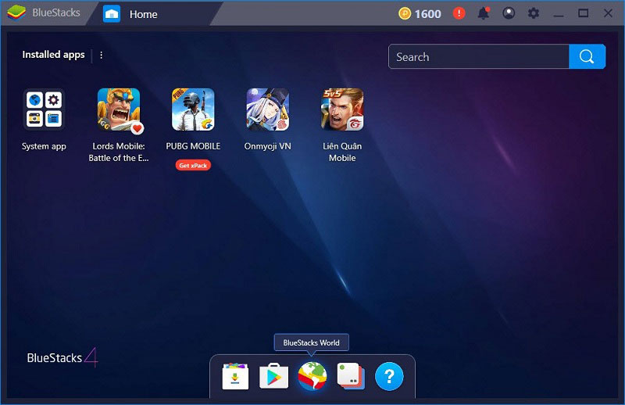The width and height of the screenshot is (625, 405).
Task: Open Google Play Store in dock
Action: (274, 376)
